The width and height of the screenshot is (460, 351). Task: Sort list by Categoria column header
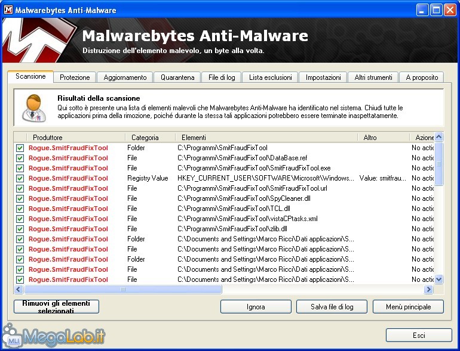point(151,137)
